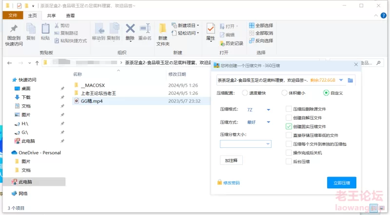Screen dimensions: 390x215
Task: Enable the 压缩后删除源文件 checkbox
Action: click(289, 109)
